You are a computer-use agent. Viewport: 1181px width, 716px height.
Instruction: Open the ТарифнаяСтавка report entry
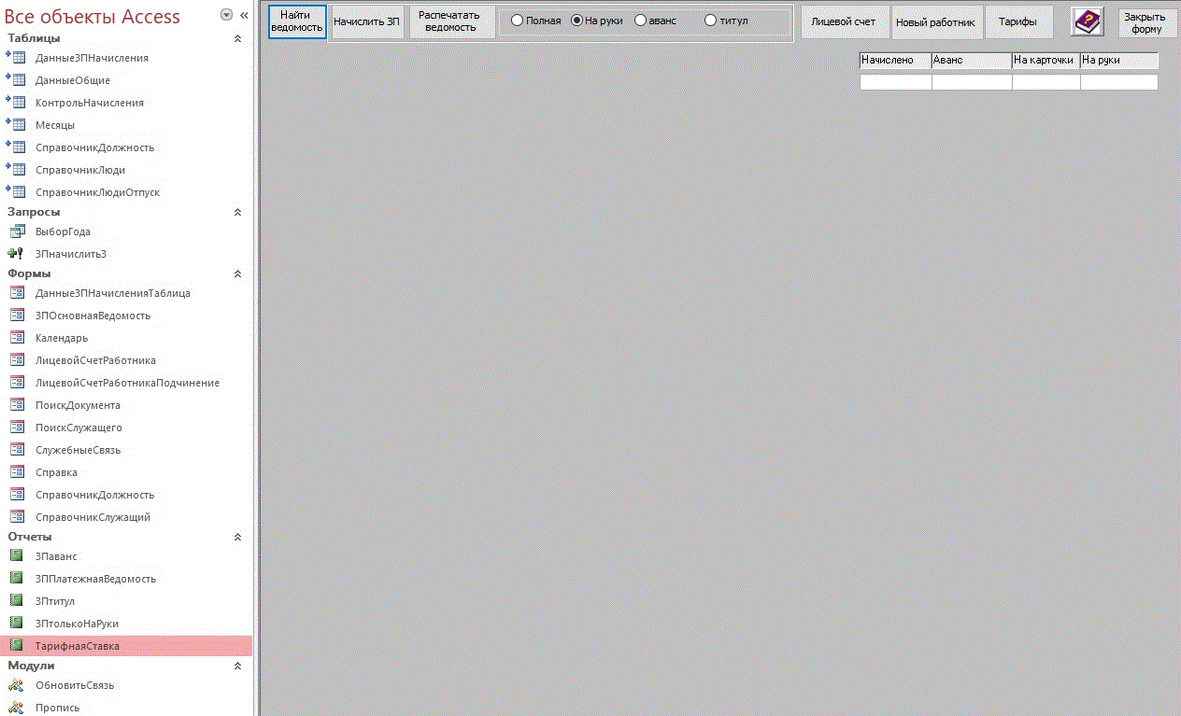point(78,646)
